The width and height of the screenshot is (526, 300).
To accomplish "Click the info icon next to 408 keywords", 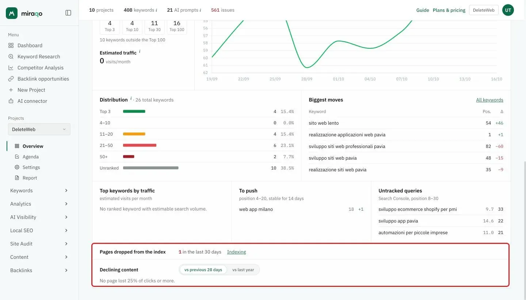I will point(156,10).
